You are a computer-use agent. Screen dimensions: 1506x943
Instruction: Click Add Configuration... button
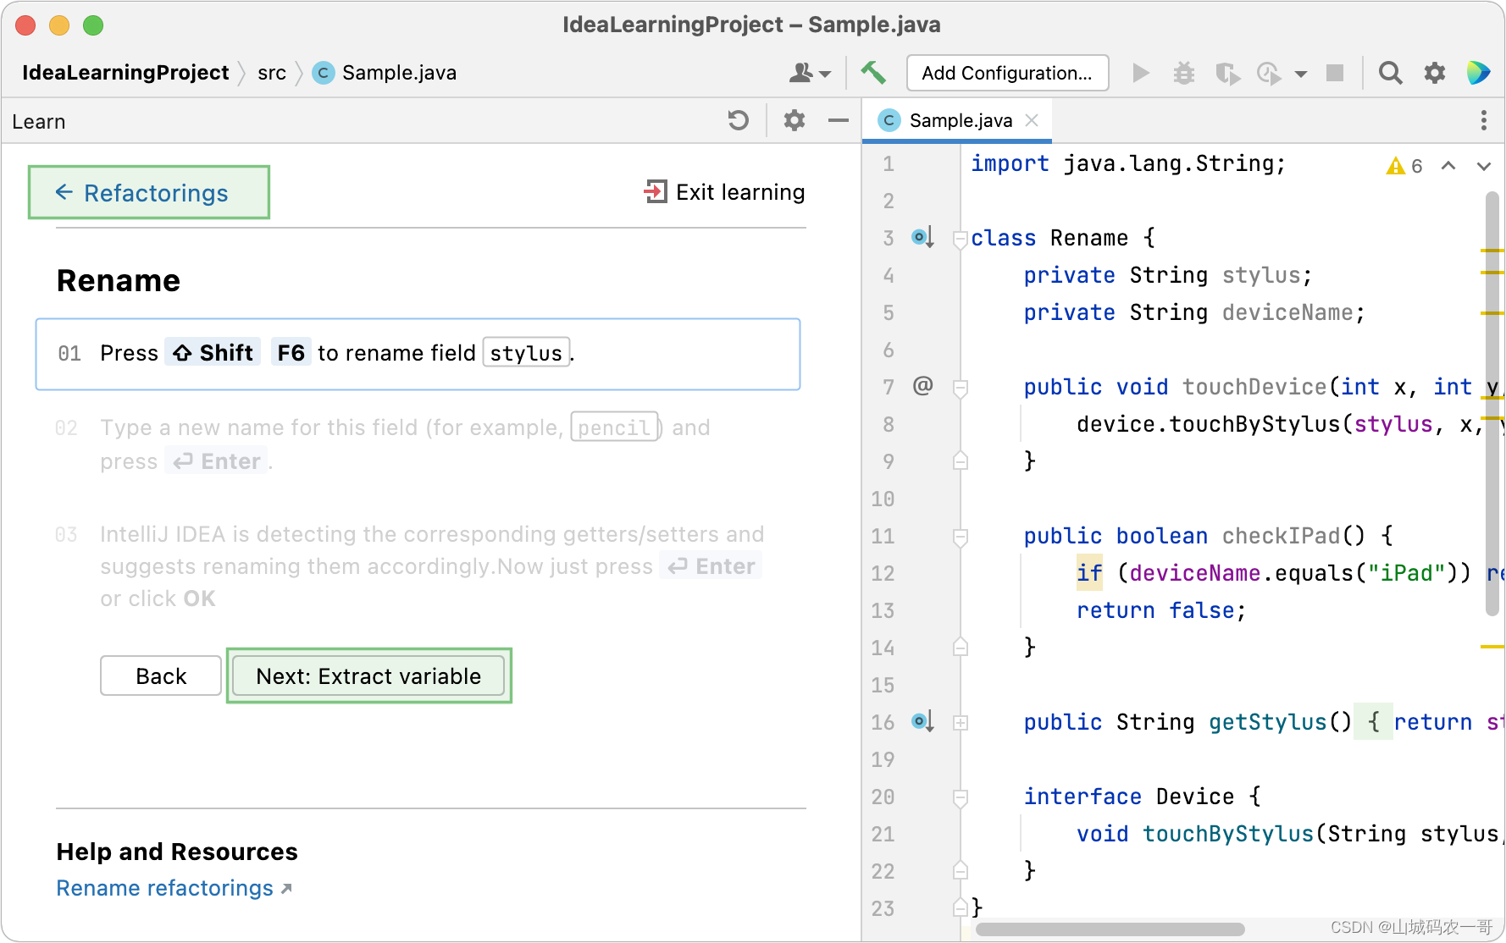click(1007, 73)
